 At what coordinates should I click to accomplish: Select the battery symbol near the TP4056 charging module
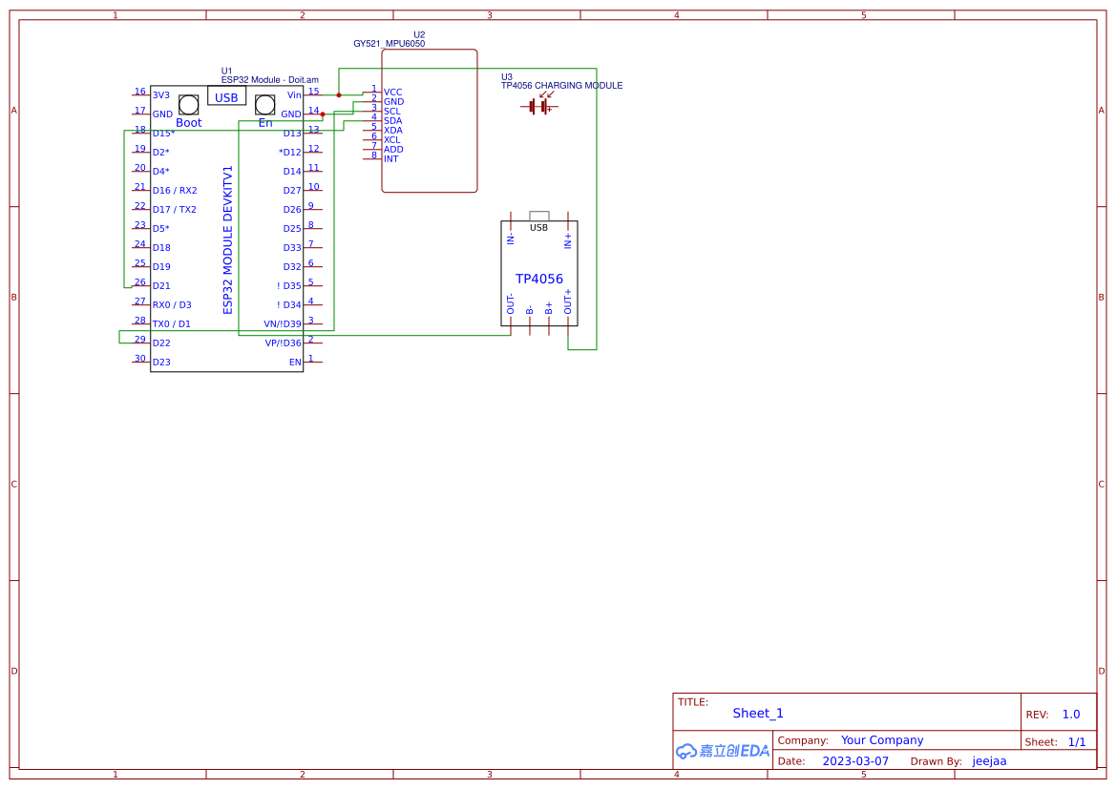pos(539,107)
